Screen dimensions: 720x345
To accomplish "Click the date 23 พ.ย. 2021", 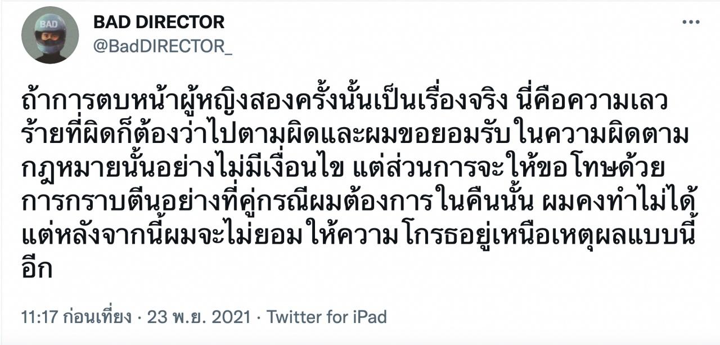I will 199,316.
